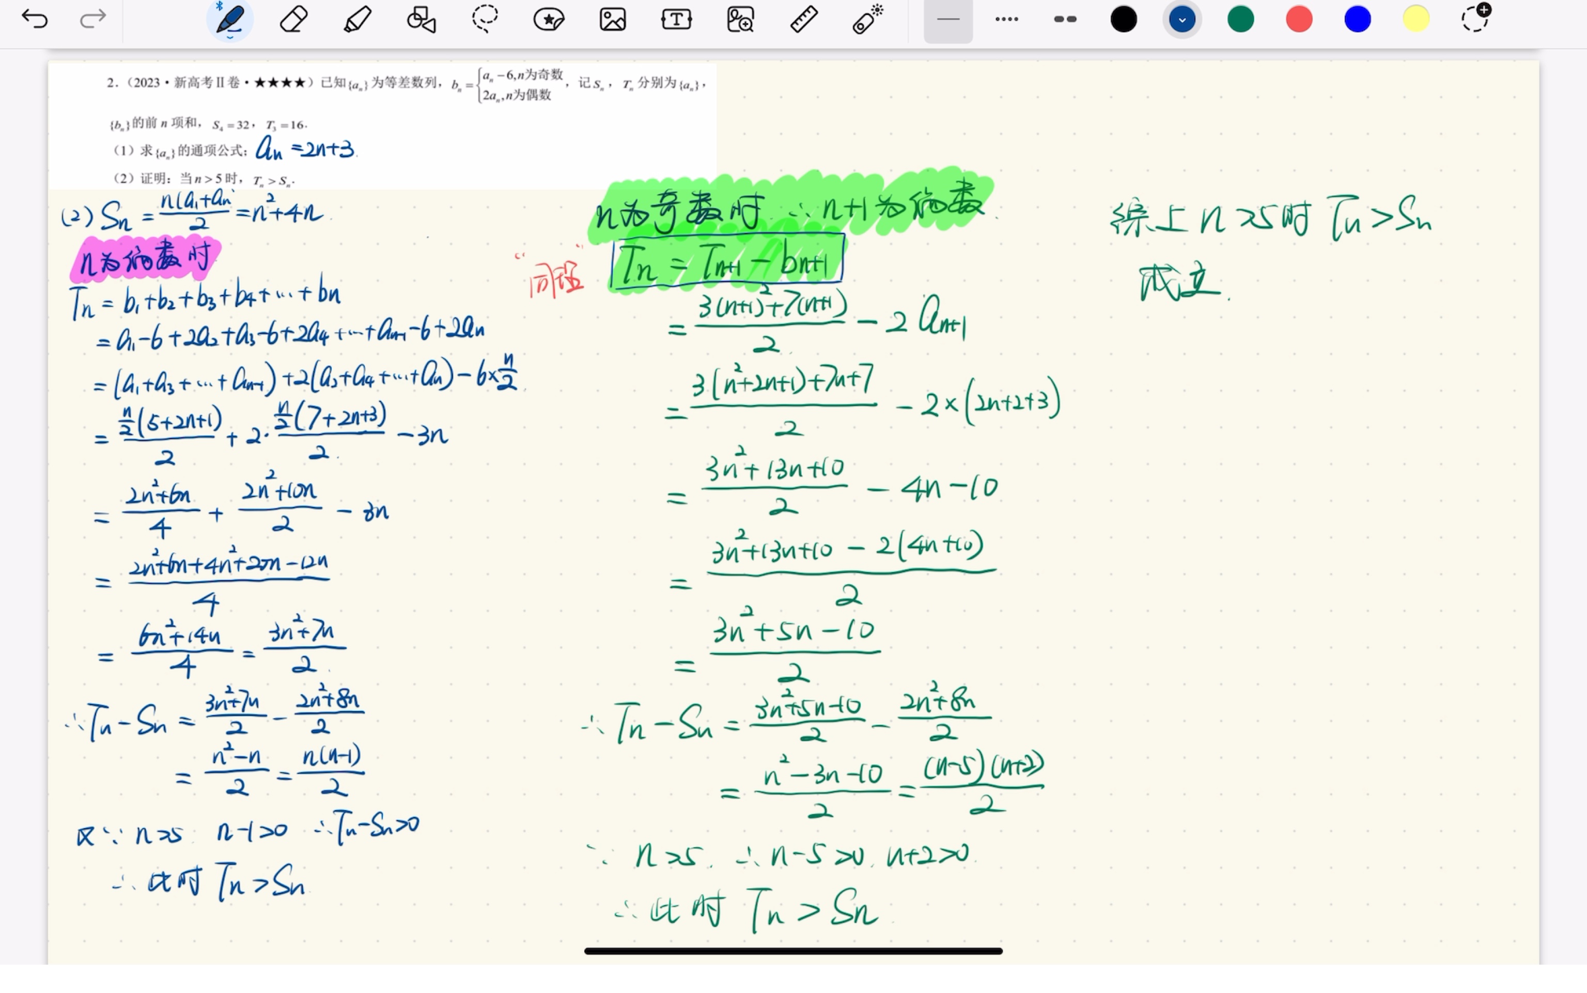Choose the solid line stroke style
1587x993 pixels.
947,19
